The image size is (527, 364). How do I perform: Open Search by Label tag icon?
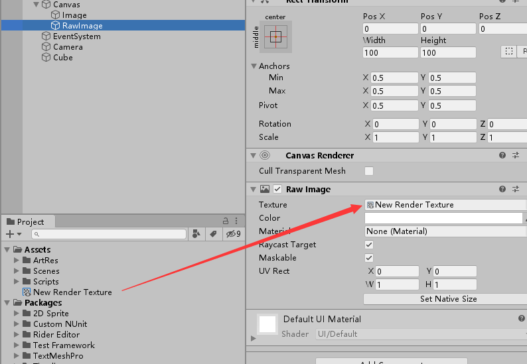coord(213,234)
